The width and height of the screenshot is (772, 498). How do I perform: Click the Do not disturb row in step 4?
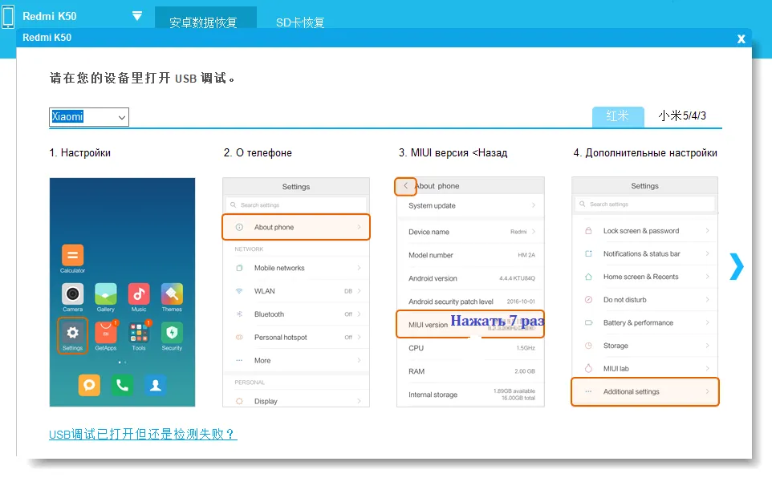(x=645, y=300)
